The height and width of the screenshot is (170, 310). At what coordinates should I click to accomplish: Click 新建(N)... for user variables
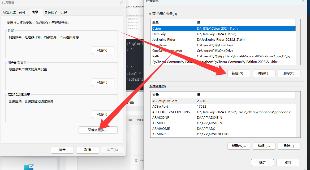[239, 73]
